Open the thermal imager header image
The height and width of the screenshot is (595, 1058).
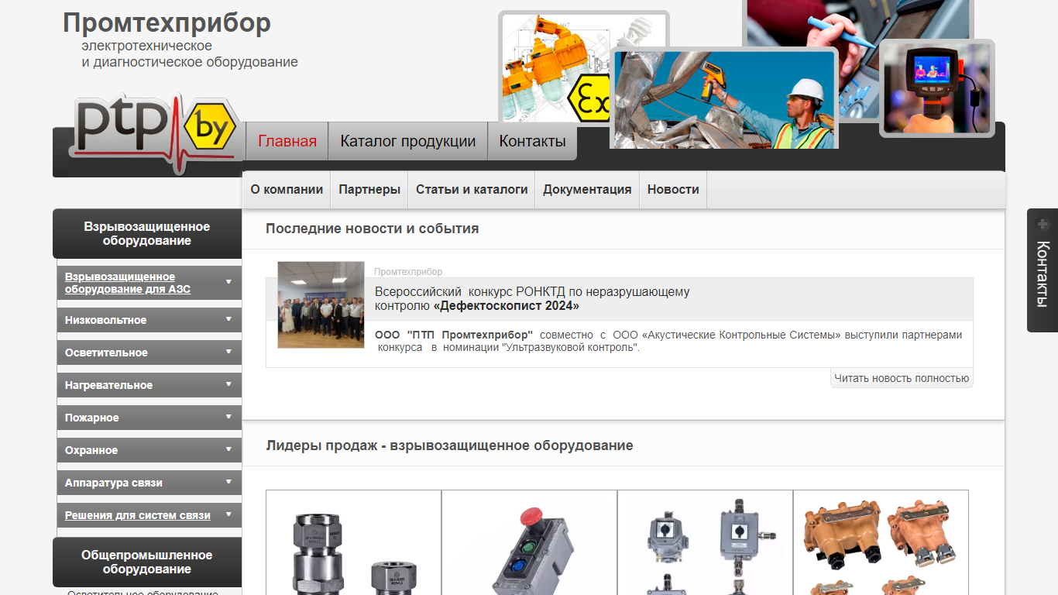[937, 88]
